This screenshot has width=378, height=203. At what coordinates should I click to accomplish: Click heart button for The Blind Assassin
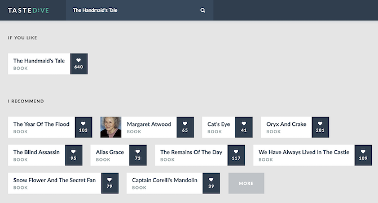(73, 155)
